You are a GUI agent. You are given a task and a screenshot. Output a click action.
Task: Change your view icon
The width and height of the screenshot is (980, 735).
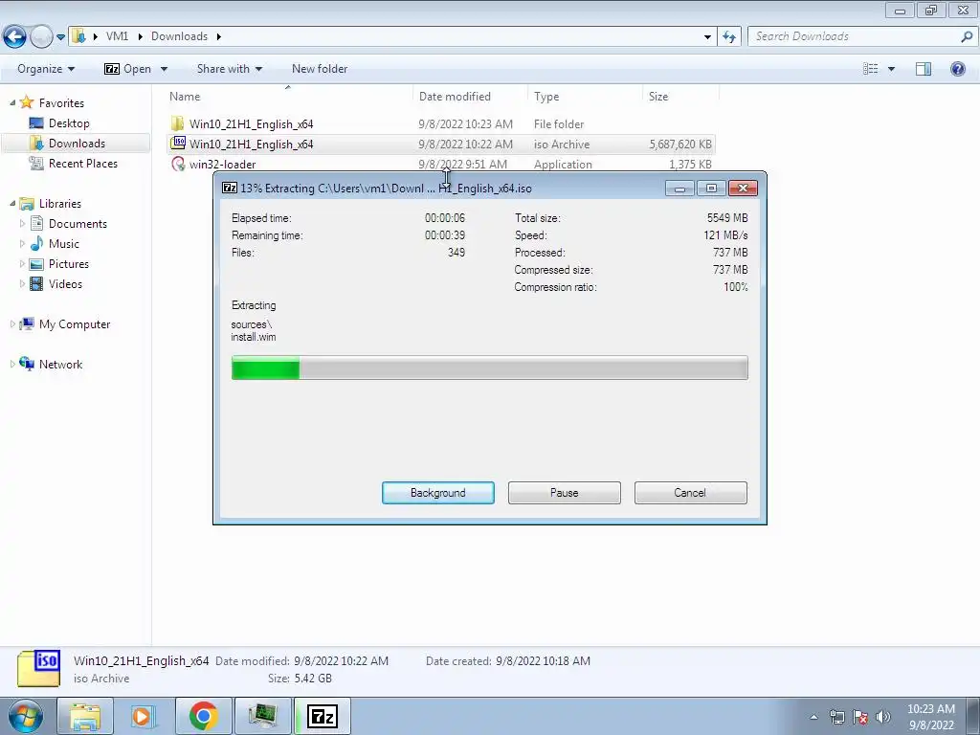pos(871,69)
